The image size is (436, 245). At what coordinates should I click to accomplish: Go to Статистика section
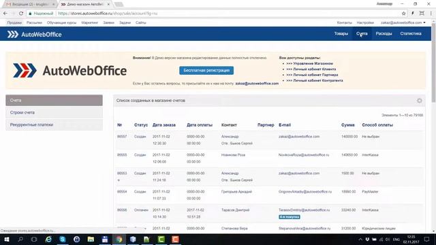411,33
